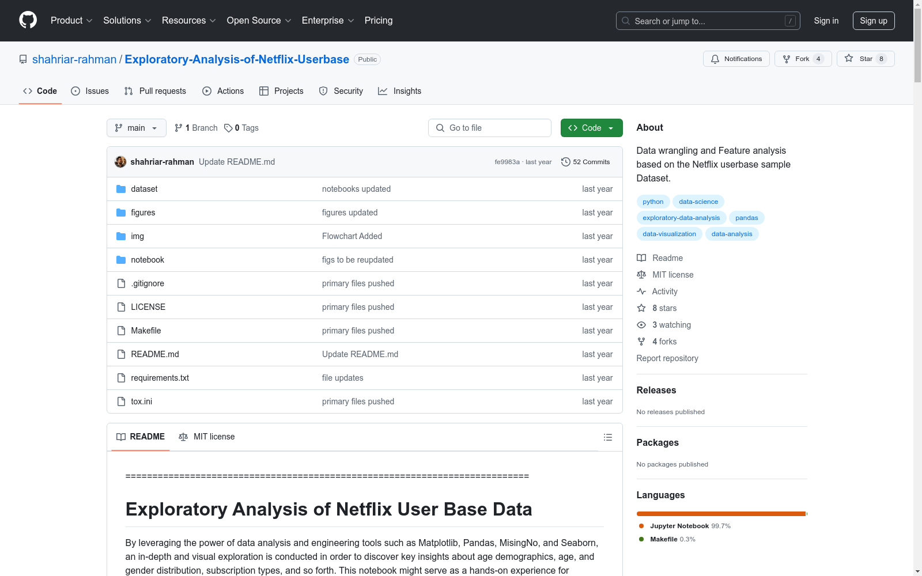Star this repository
The width and height of the screenshot is (922, 576).
865,59
